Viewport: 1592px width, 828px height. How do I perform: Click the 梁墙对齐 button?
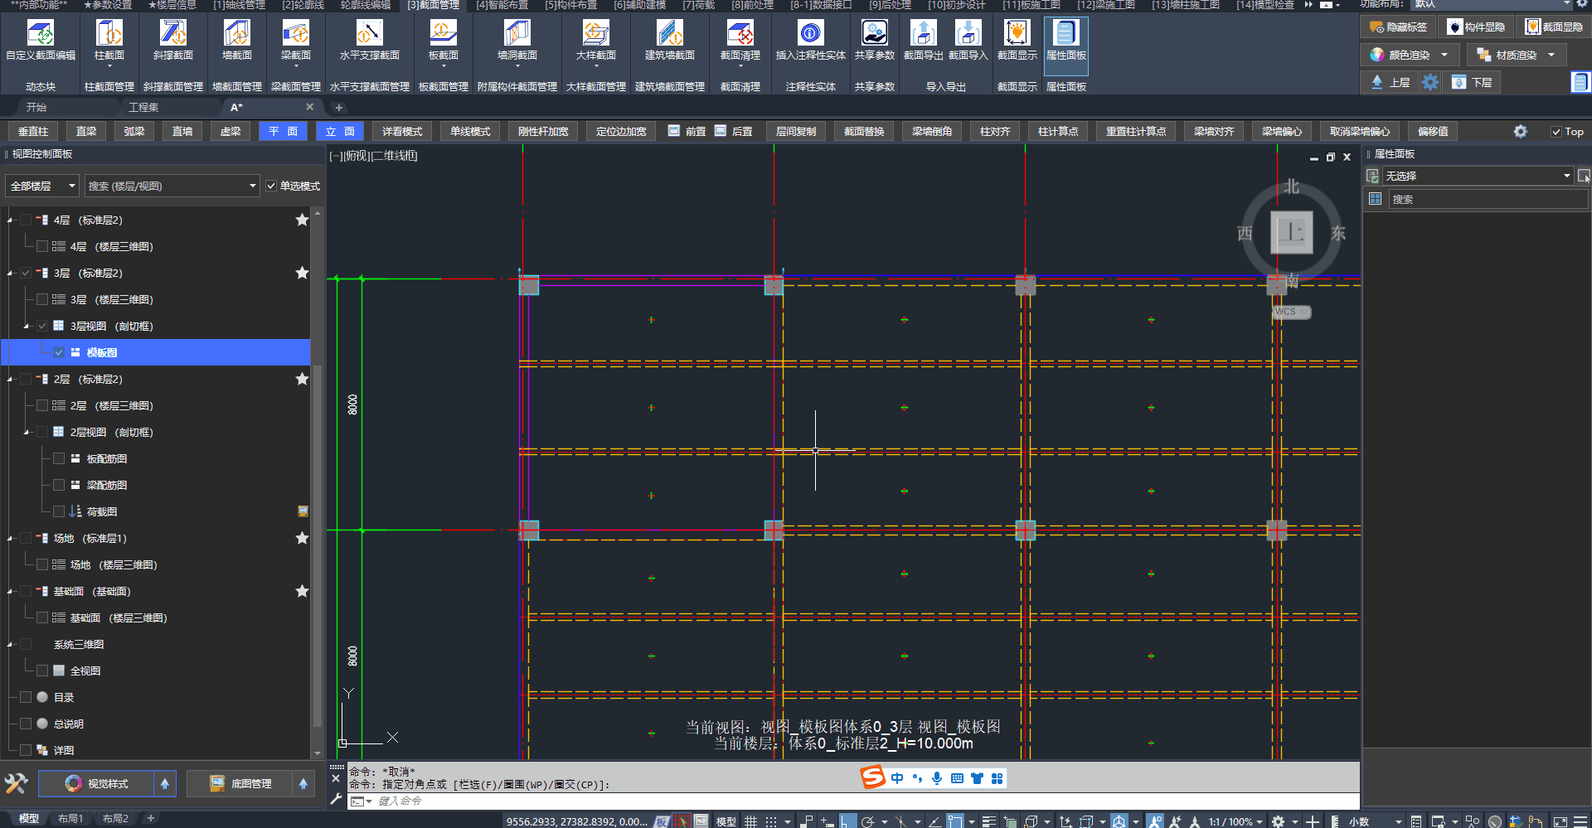tap(1213, 132)
